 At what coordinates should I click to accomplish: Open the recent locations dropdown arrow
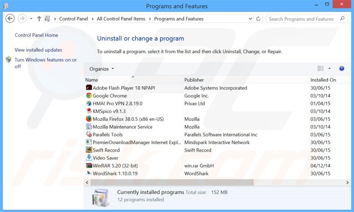tap(31, 19)
